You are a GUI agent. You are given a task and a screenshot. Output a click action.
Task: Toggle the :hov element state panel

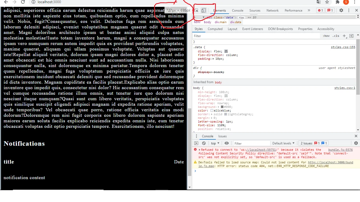(x=326, y=36)
